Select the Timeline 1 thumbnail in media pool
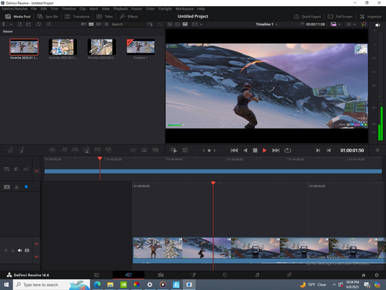 [141, 47]
